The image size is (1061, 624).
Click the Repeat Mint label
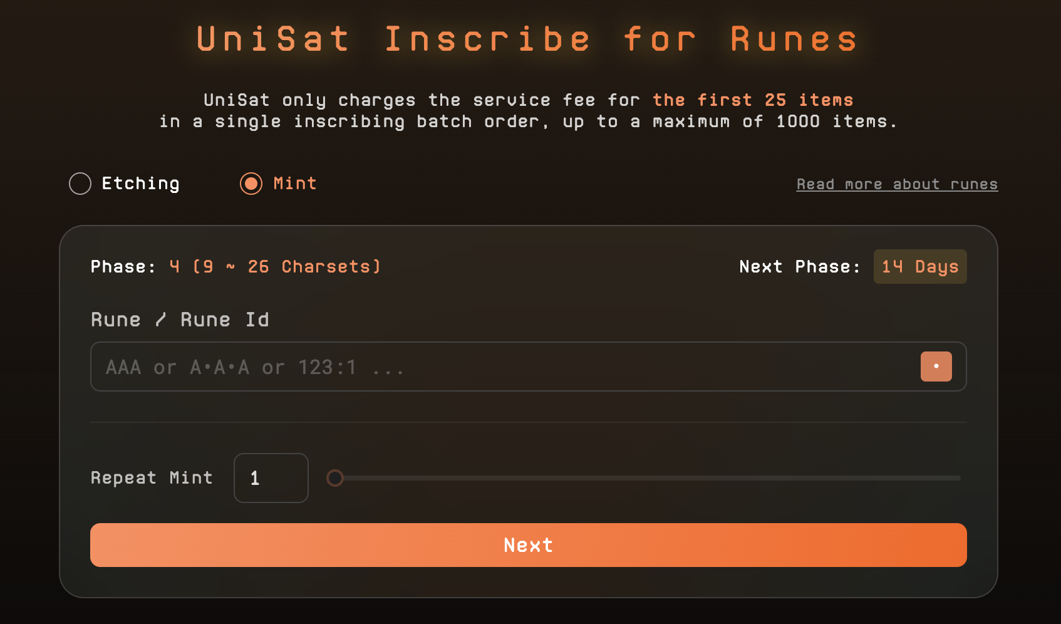pyautogui.click(x=152, y=478)
